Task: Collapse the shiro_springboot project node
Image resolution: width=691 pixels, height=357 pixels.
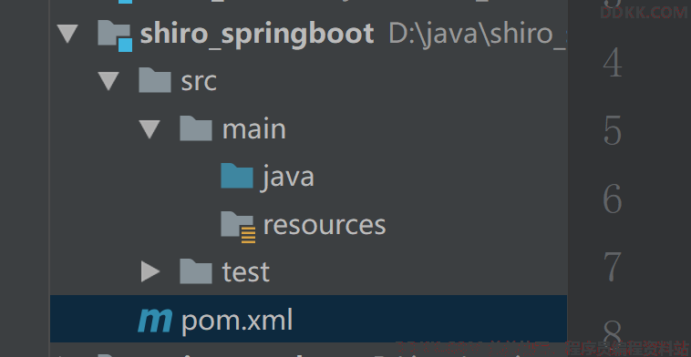Action: pyautogui.click(x=67, y=34)
